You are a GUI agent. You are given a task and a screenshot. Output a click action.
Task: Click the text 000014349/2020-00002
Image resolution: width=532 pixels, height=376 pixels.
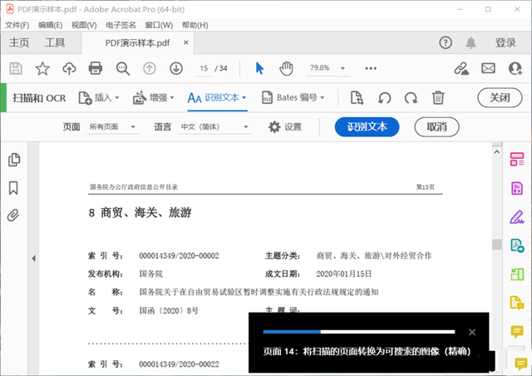(x=179, y=255)
